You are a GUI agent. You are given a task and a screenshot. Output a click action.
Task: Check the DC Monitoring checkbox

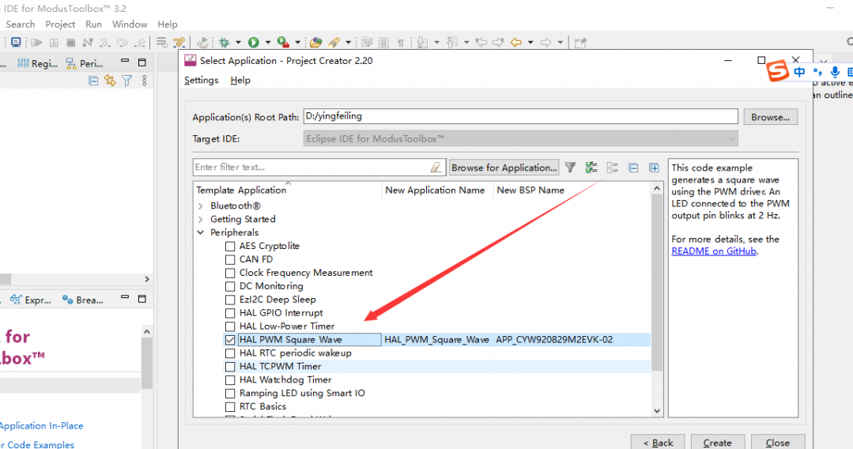click(230, 286)
